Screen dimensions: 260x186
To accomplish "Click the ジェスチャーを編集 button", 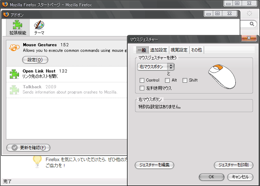I will pyautogui.click(x=154, y=165).
